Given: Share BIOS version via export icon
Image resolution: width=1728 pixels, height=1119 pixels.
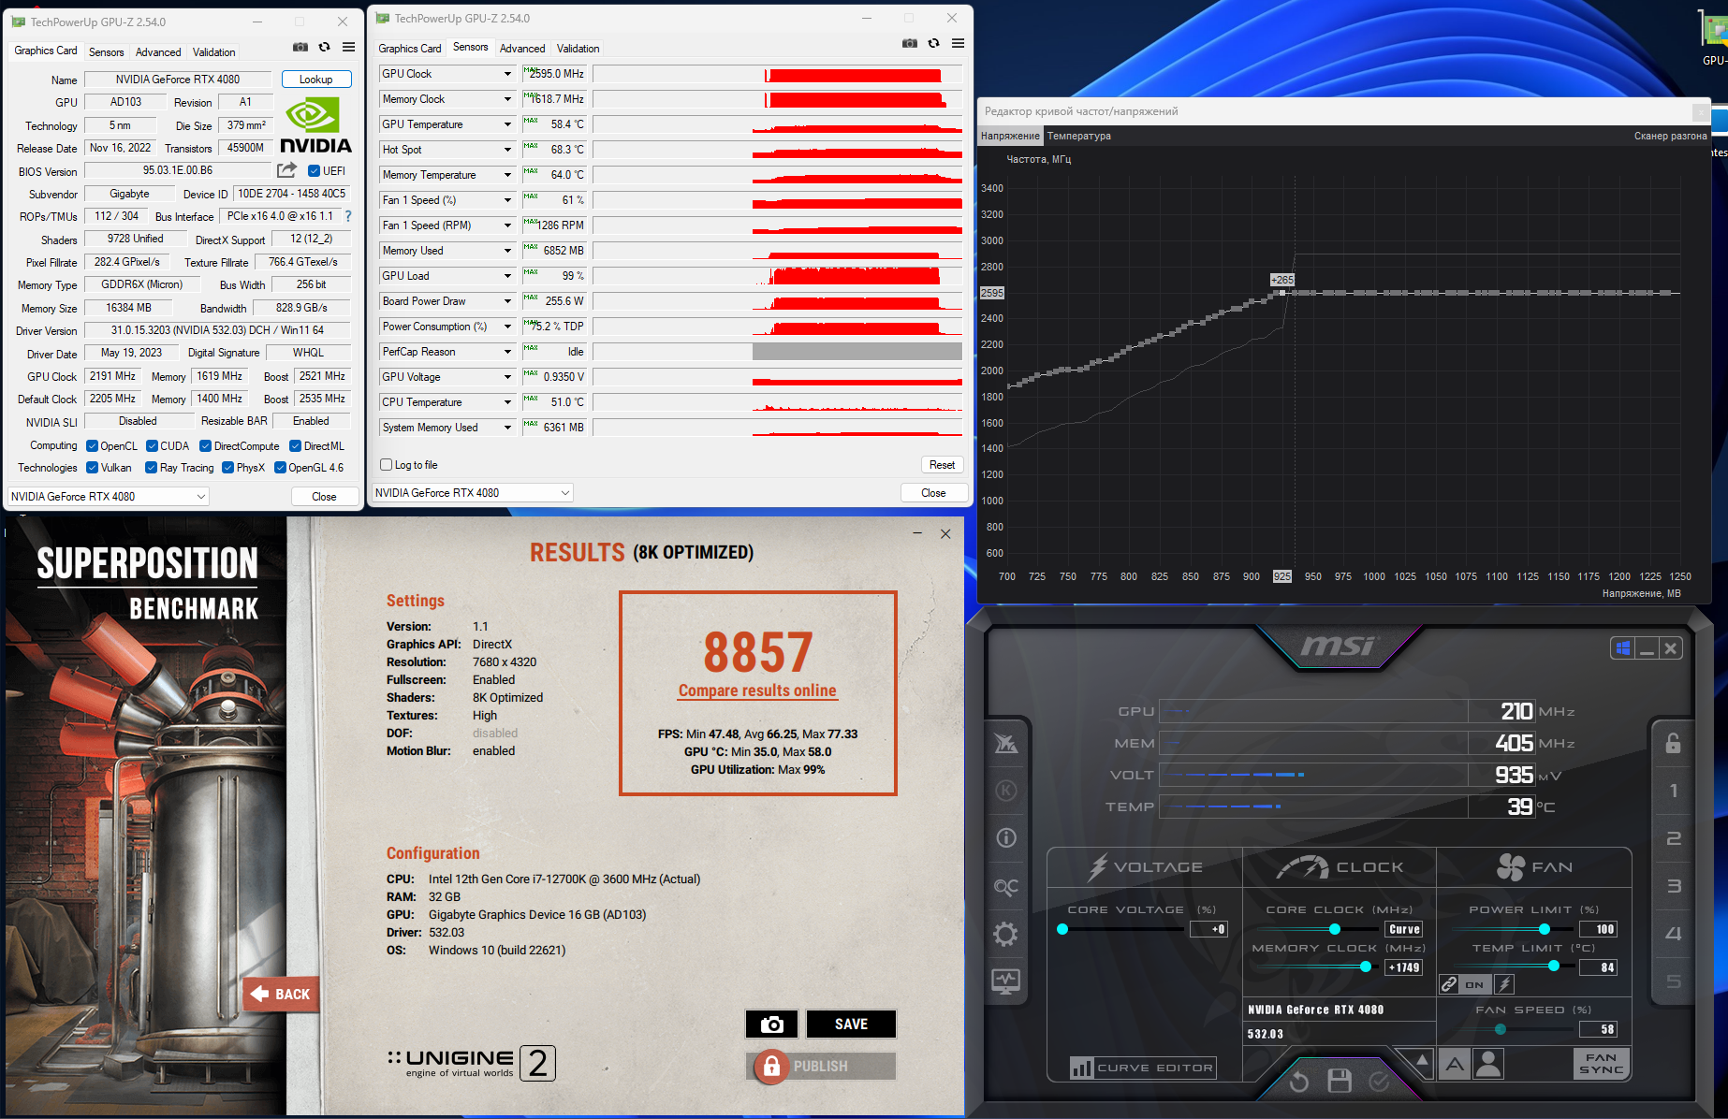Looking at the screenshot, I should tap(286, 170).
